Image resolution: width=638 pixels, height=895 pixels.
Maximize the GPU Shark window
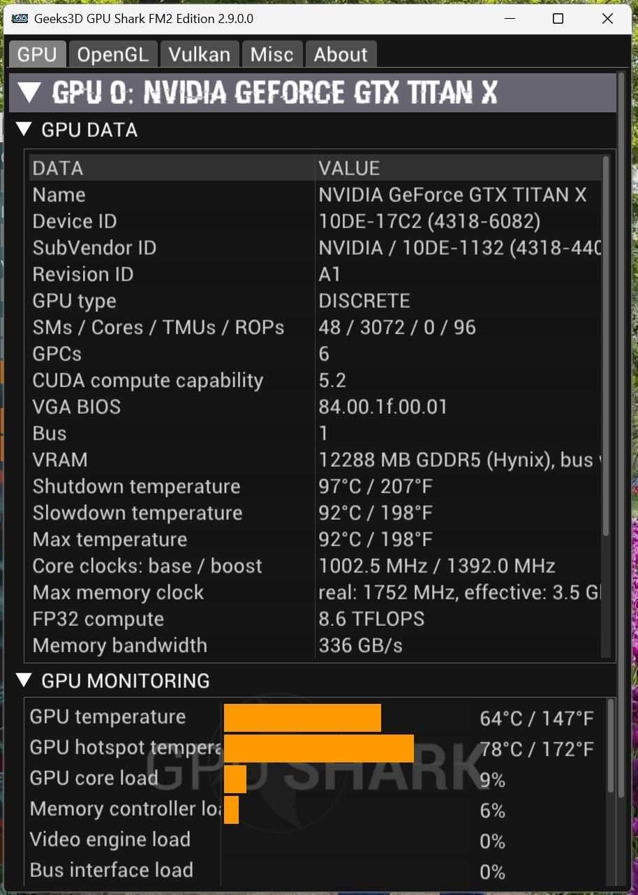click(558, 19)
